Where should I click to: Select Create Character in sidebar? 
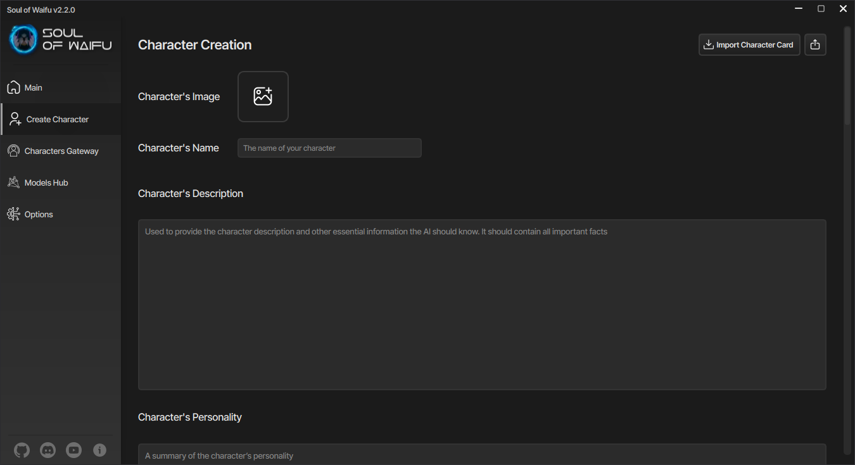tap(61, 119)
